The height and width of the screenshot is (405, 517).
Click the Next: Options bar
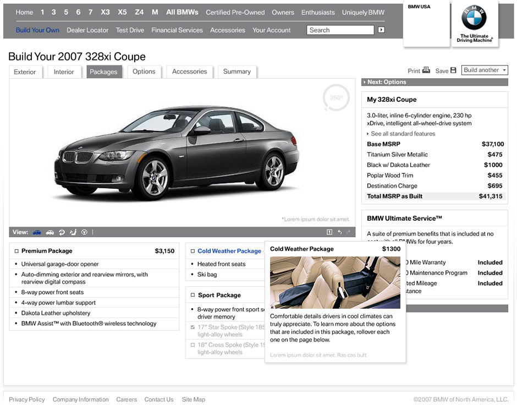point(435,82)
